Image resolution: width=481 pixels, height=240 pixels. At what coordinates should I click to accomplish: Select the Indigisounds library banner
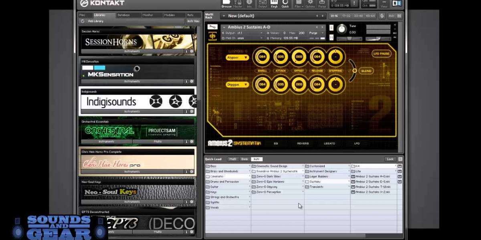pos(138,102)
